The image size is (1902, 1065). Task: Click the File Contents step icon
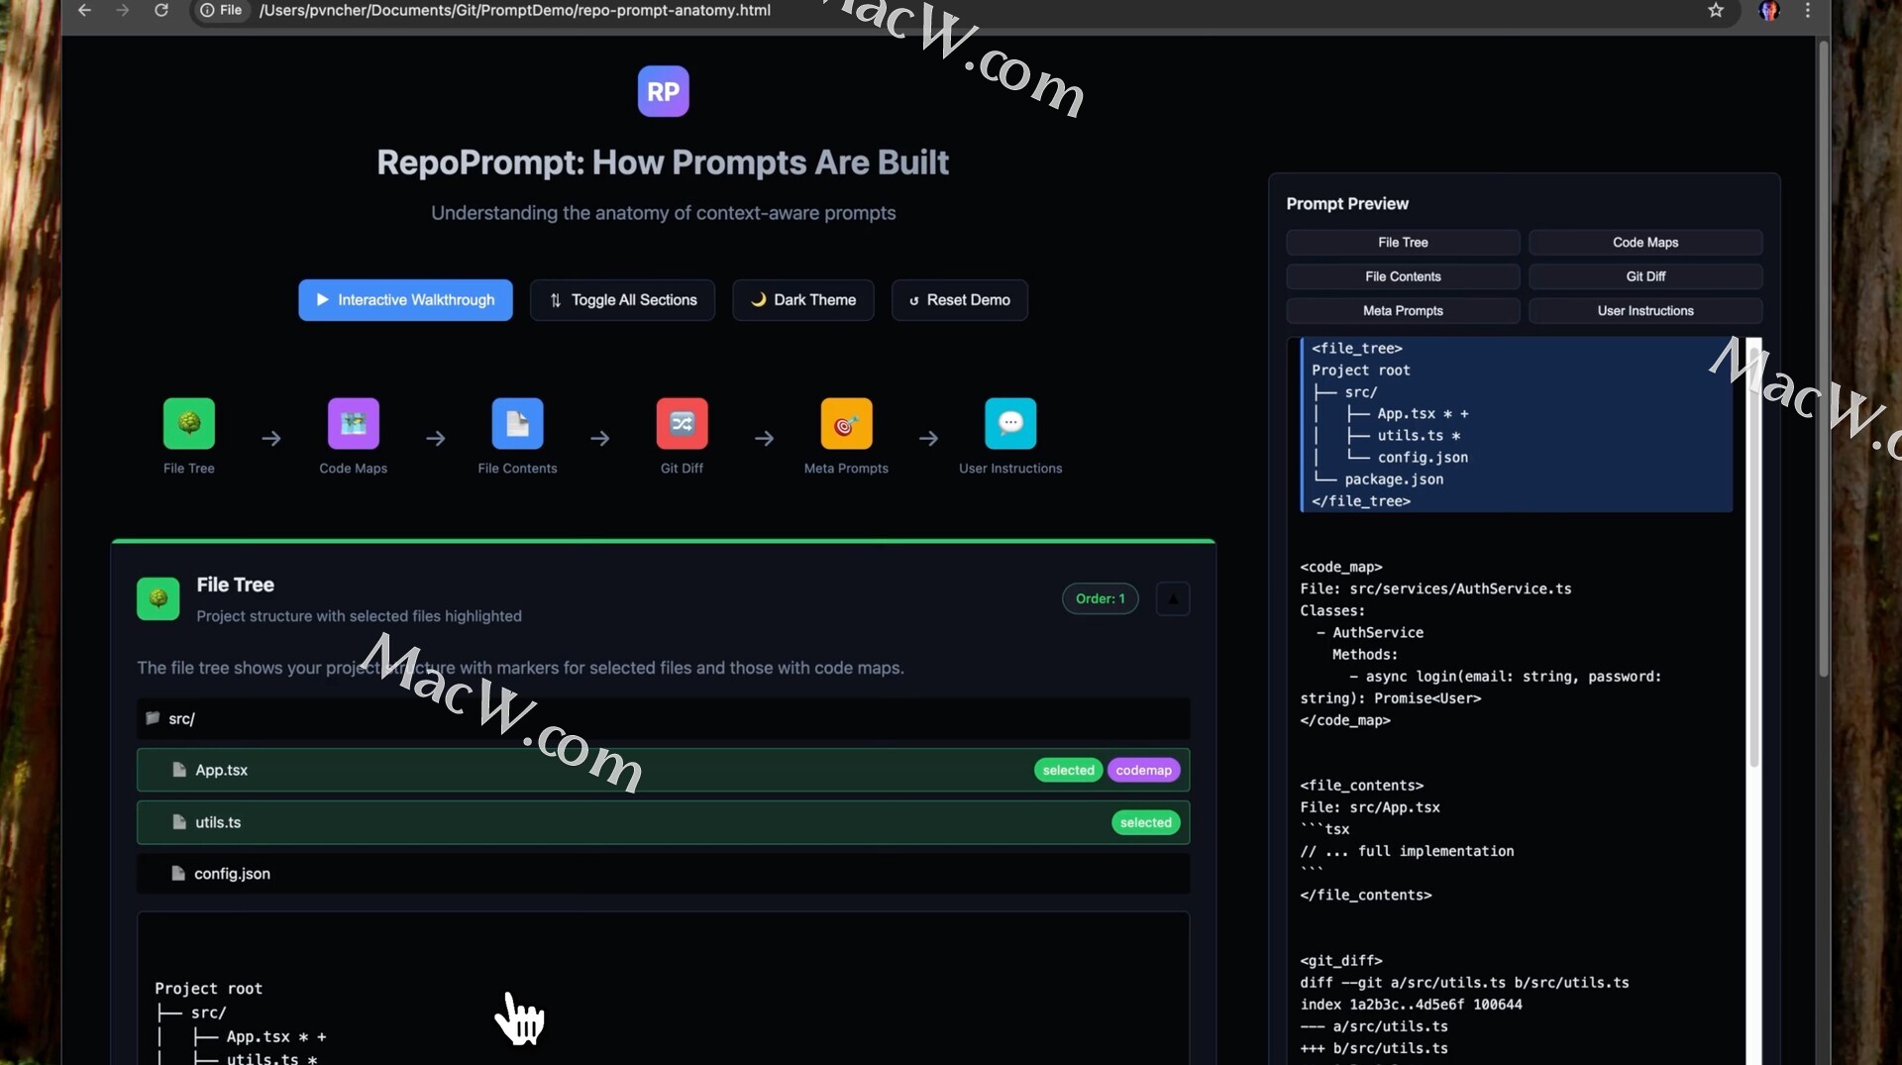[517, 424]
